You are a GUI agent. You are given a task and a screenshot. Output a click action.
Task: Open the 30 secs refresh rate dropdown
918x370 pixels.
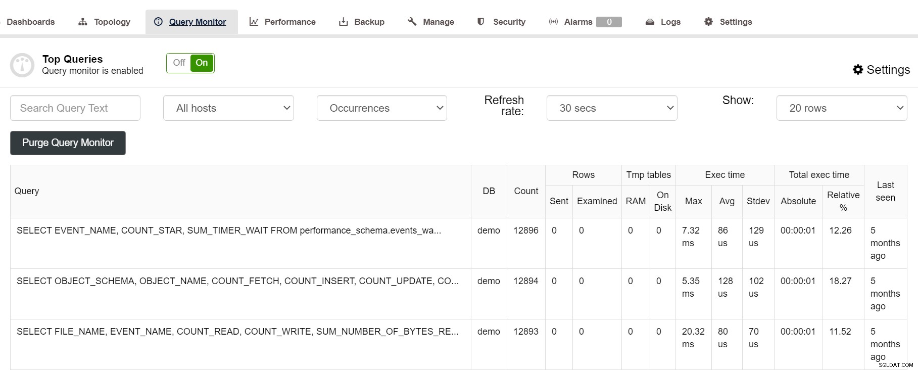point(612,108)
